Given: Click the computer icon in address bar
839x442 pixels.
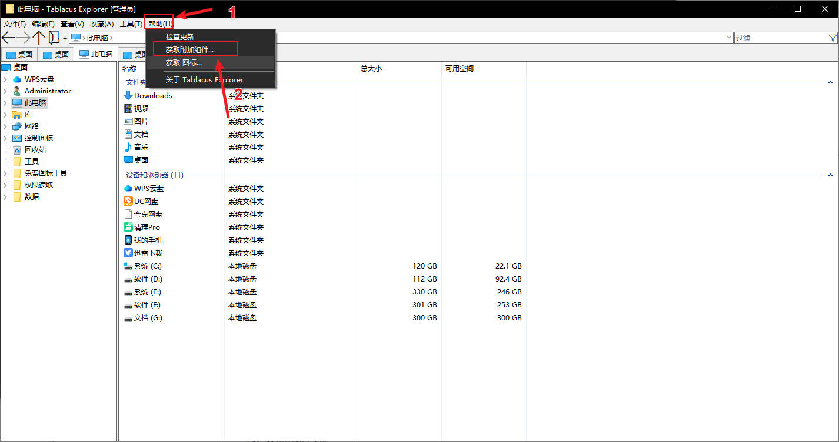Looking at the screenshot, I should coord(75,38).
